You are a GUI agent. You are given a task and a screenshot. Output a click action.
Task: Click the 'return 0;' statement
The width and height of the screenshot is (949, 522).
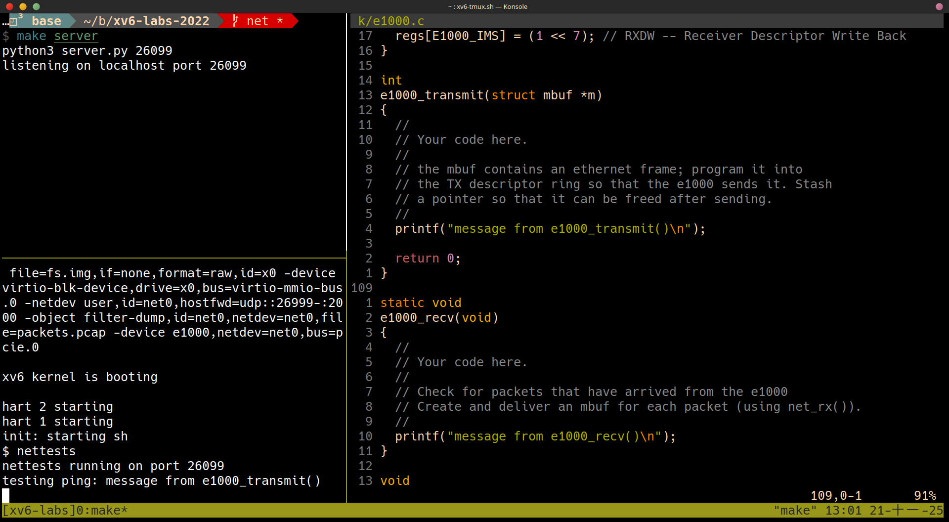point(428,259)
